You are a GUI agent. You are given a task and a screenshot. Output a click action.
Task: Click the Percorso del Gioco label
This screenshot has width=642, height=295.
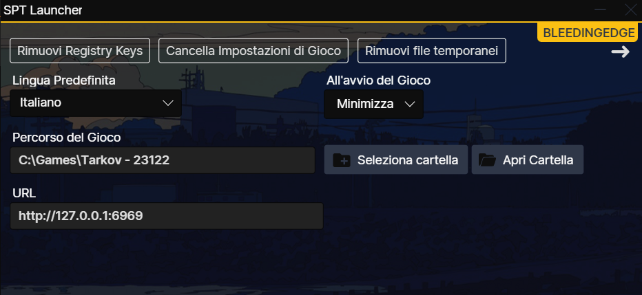[x=67, y=138]
